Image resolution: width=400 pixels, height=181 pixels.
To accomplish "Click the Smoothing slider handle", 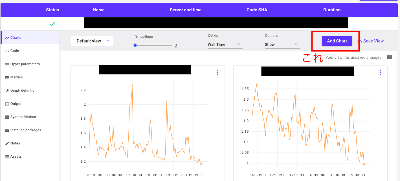I will (x=135, y=45).
